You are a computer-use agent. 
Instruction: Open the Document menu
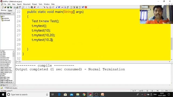pos(27,4)
